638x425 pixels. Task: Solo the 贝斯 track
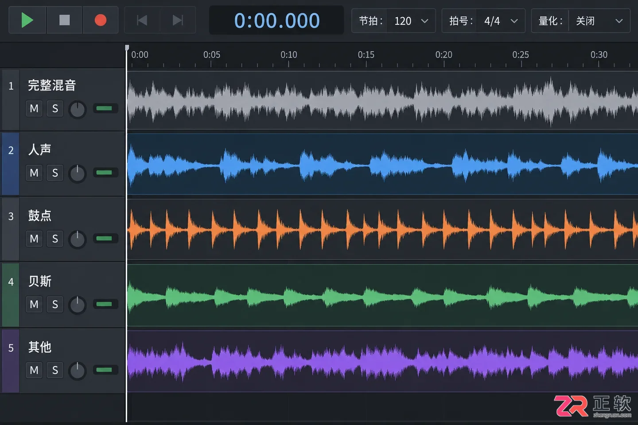[x=55, y=304]
